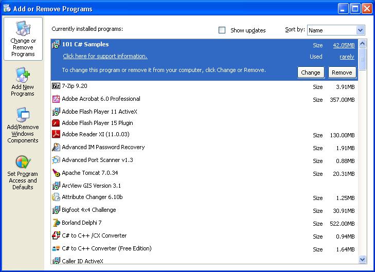Enable the Show updates checkbox
This screenshot has width=375, height=272.
tap(222, 30)
